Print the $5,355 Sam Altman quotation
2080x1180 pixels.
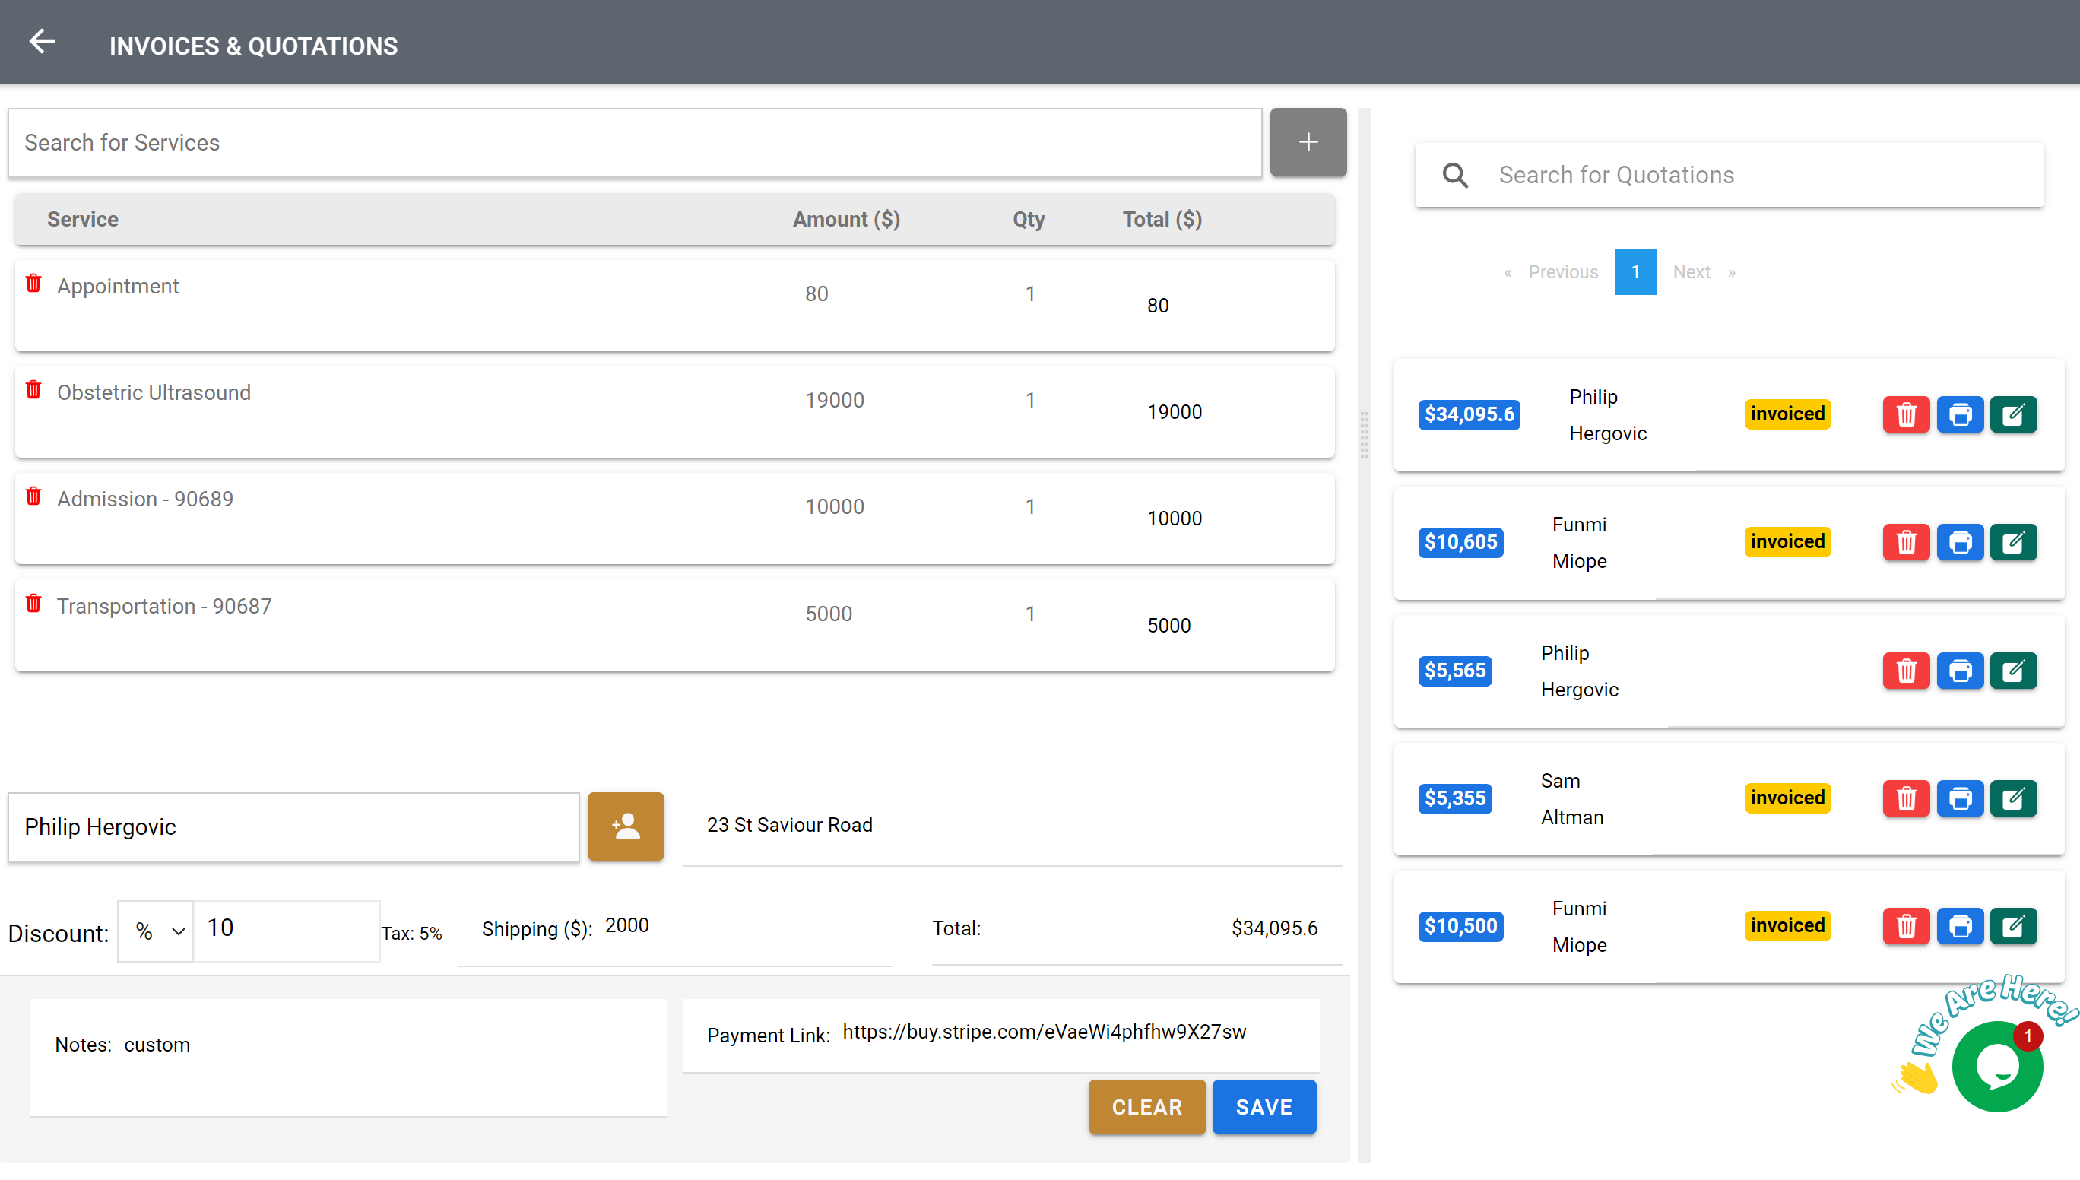pyautogui.click(x=1960, y=799)
